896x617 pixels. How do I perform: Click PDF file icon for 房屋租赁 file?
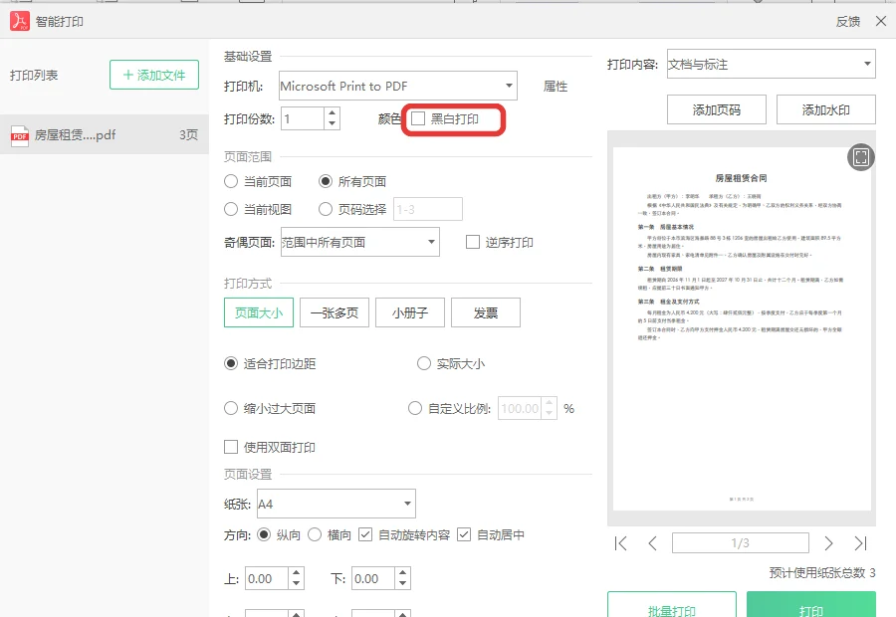pyautogui.click(x=20, y=136)
